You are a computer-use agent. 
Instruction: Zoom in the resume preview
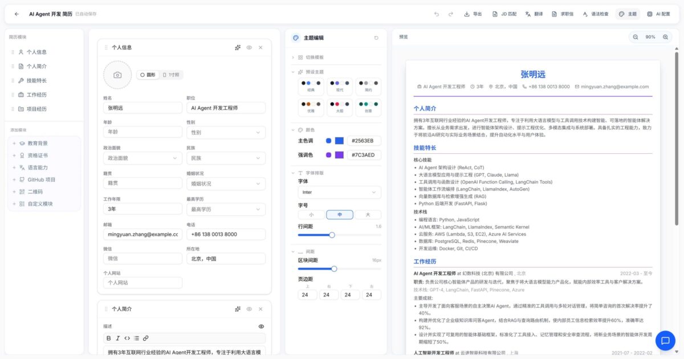point(665,37)
